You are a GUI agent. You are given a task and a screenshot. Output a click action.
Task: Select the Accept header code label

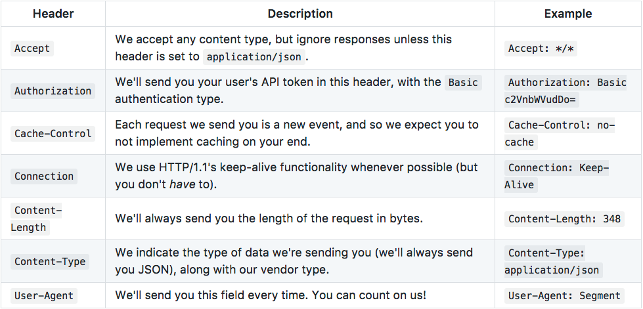tap(32, 49)
